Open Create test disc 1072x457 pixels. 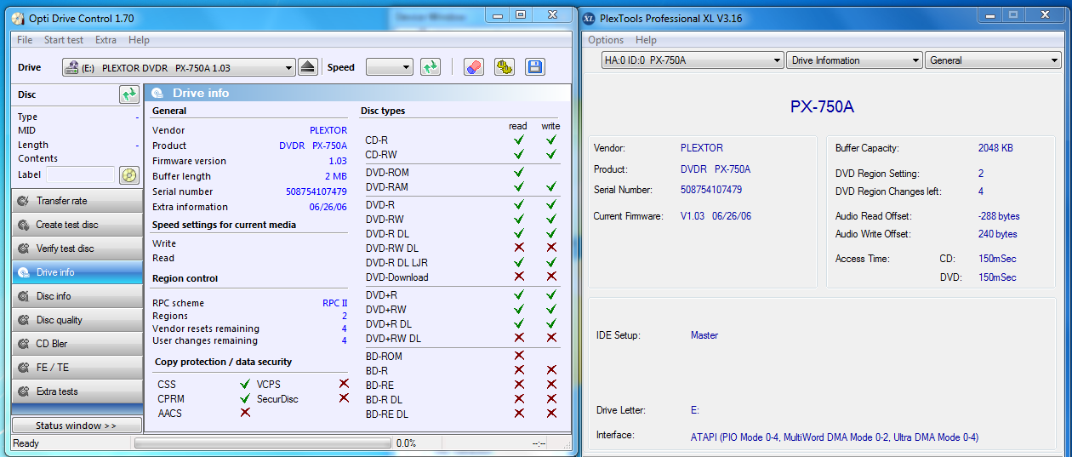click(77, 225)
